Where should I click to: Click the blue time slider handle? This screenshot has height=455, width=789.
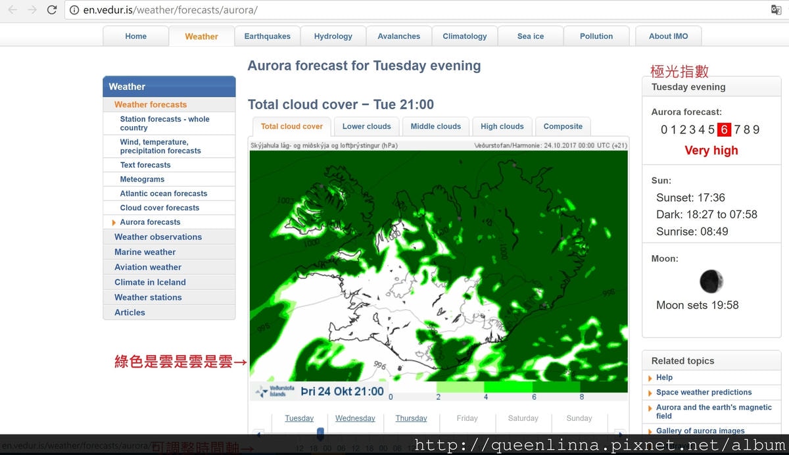coord(320,433)
